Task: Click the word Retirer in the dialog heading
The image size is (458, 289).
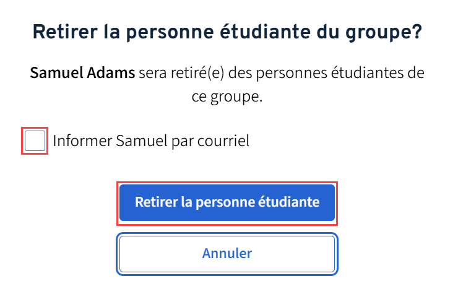Action: click(x=61, y=32)
